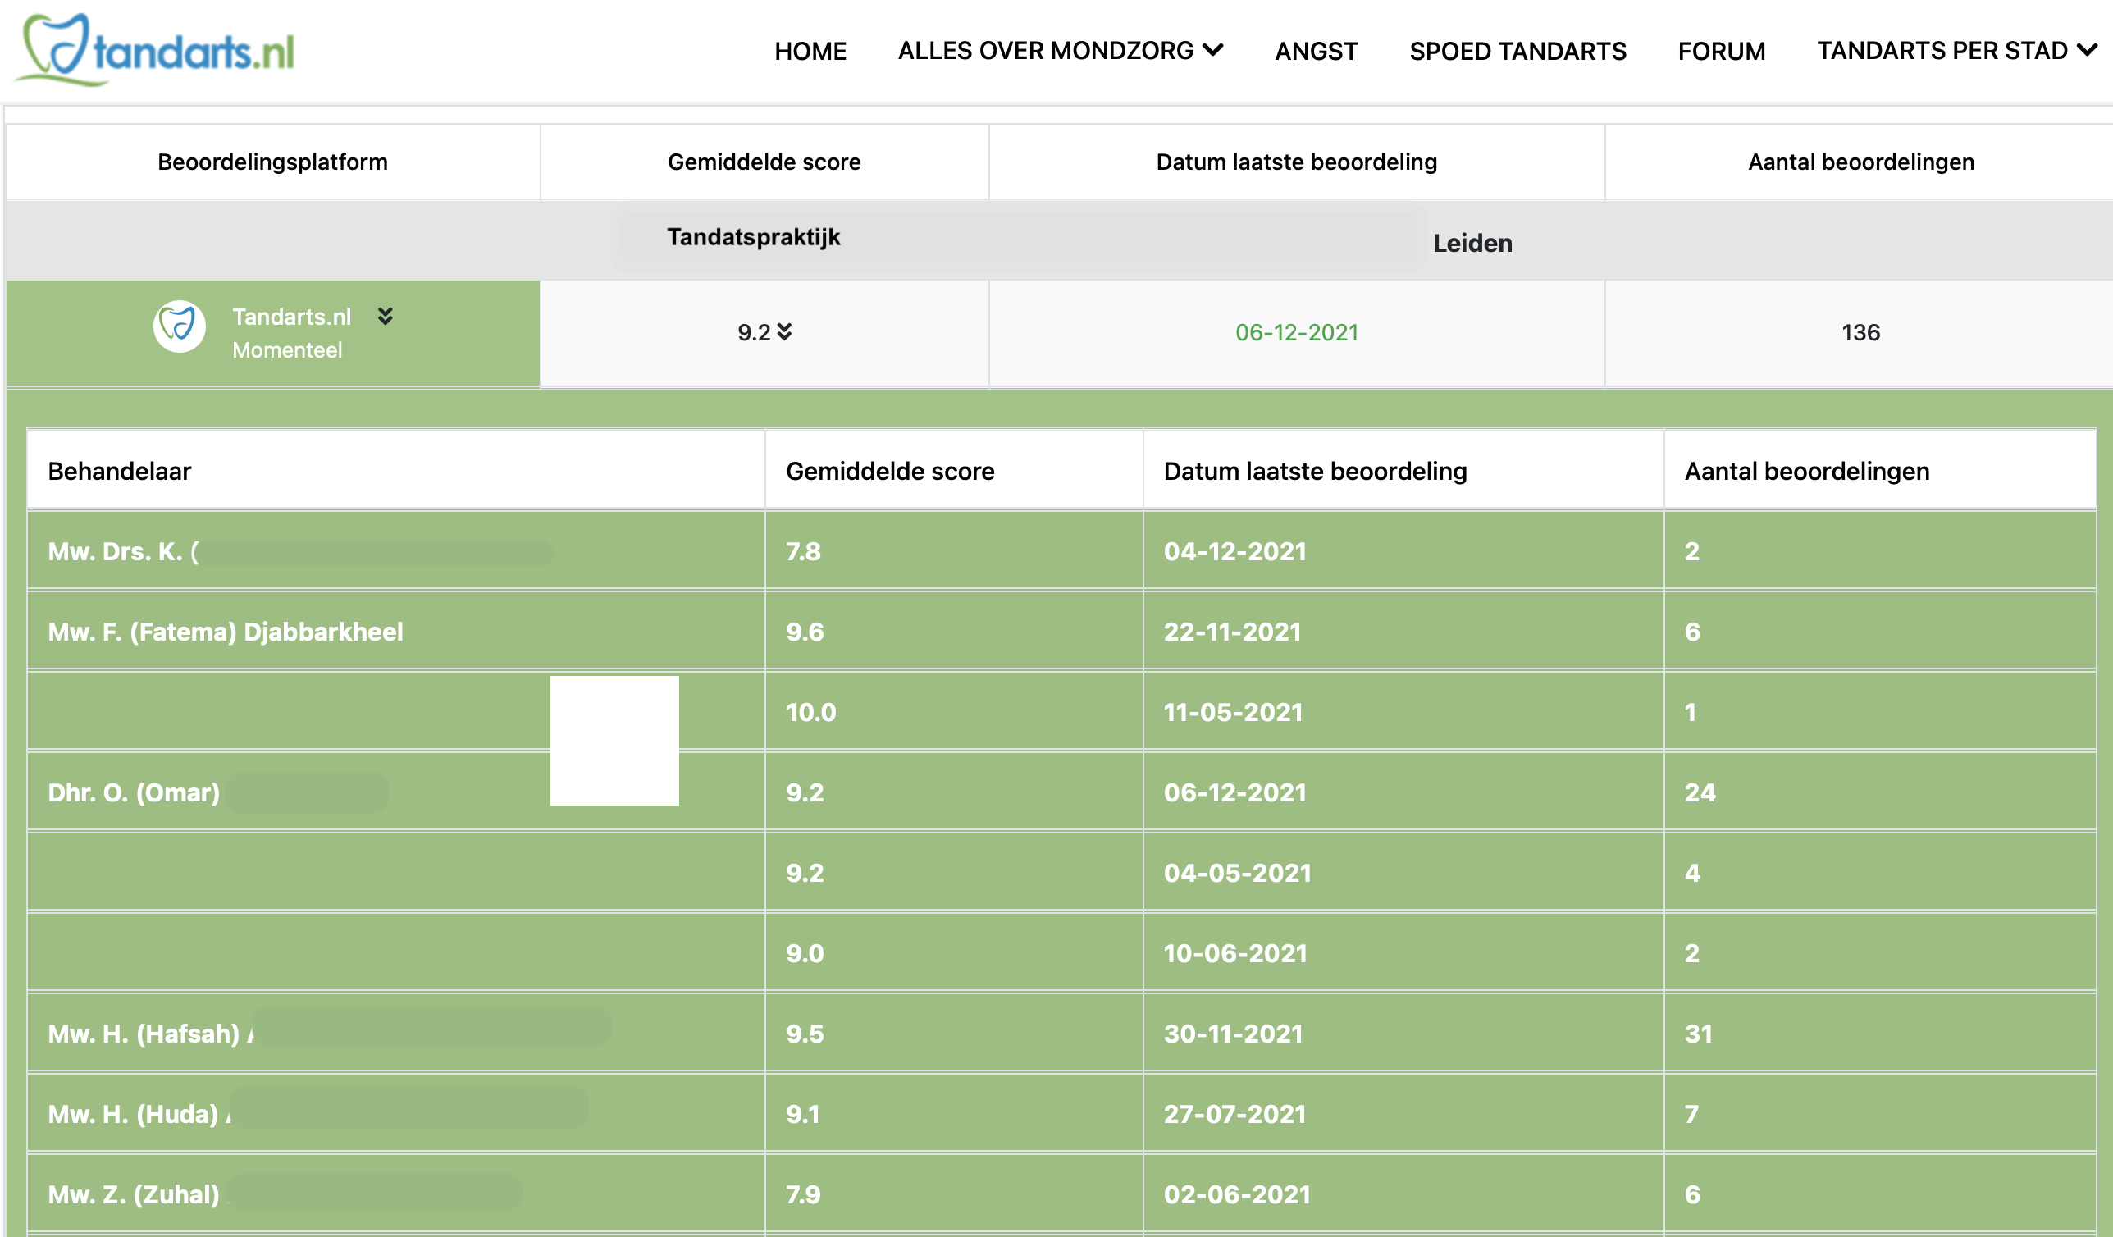The height and width of the screenshot is (1237, 2113).
Task: Click inner table Aantal beoordelingen header
Action: click(x=1807, y=471)
